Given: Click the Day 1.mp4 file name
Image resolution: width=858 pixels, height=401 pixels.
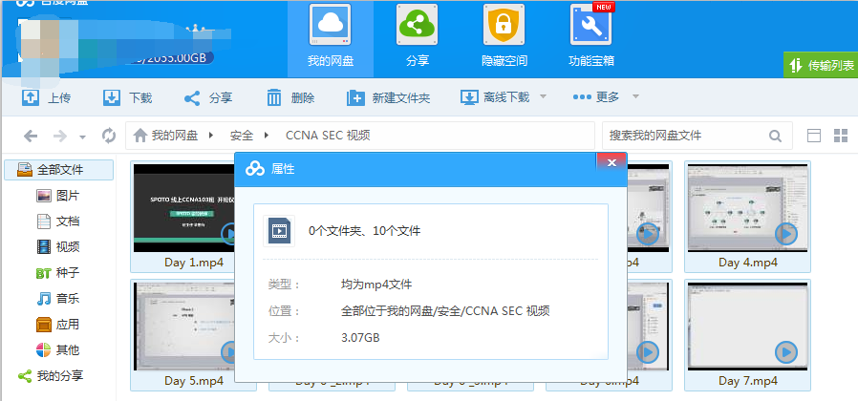Looking at the screenshot, I should click(x=194, y=263).
